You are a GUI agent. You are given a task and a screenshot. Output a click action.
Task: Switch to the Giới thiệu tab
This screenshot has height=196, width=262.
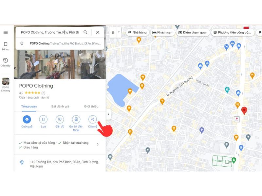[91, 106]
